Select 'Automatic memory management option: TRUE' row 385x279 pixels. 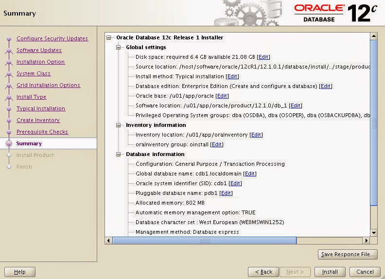[x=195, y=213]
